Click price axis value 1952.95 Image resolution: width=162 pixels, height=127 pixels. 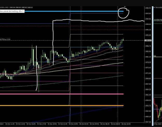point(148,111)
